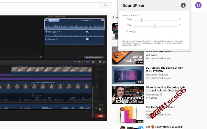Open the SoundFixer info icon
207x129 pixels.
(x=183, y=5)
